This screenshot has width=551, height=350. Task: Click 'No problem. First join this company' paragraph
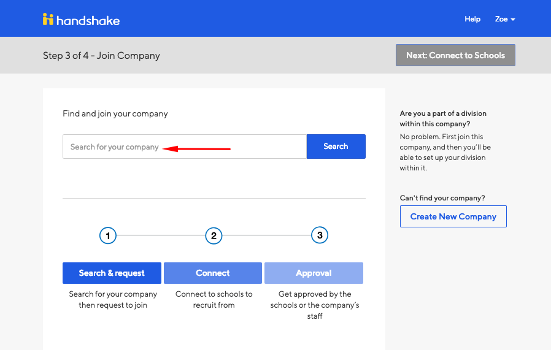445,152
